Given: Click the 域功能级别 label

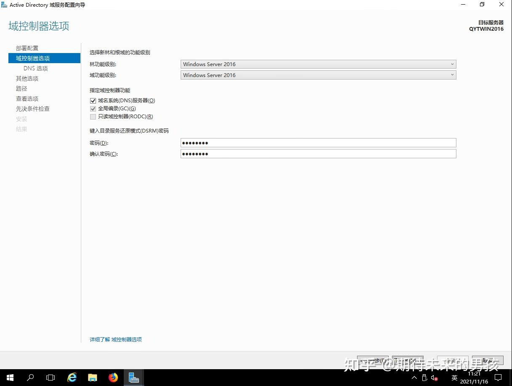Looking at the screenshot, I should (x=103, y=75).
